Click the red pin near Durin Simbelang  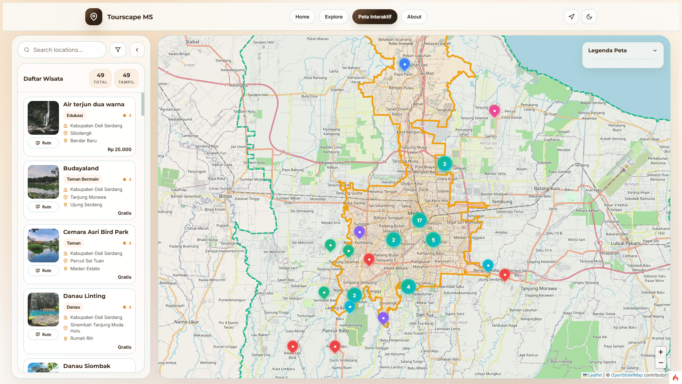(x=335, y=346)
